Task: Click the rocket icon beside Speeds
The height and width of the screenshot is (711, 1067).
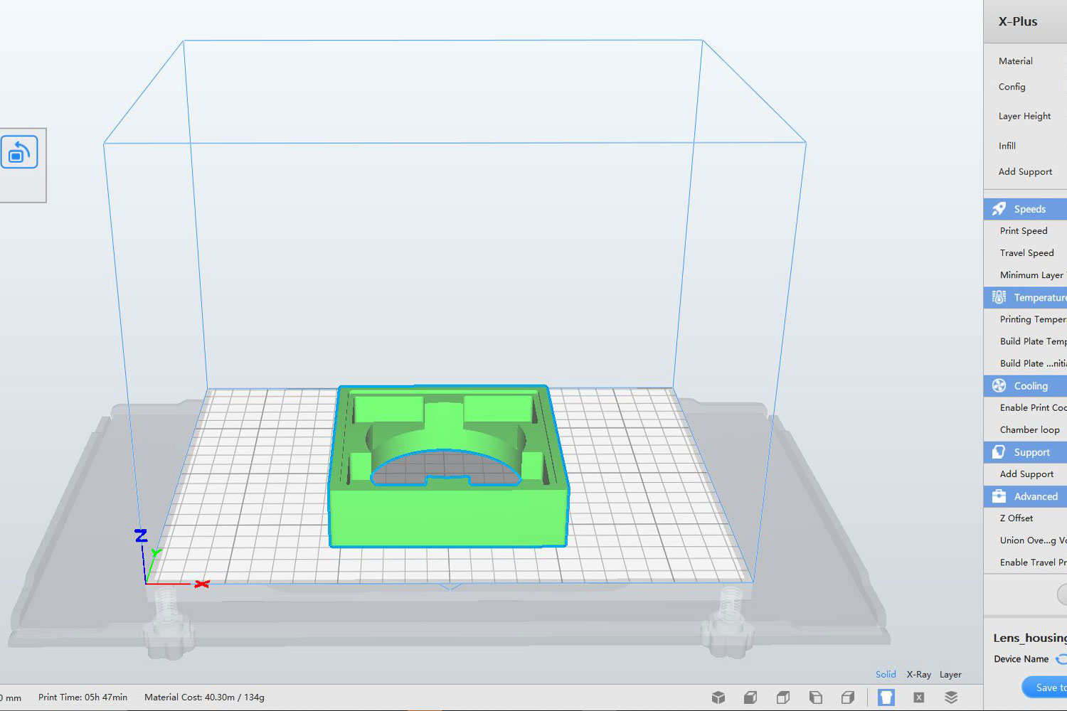Action: (x=999, y=209)
